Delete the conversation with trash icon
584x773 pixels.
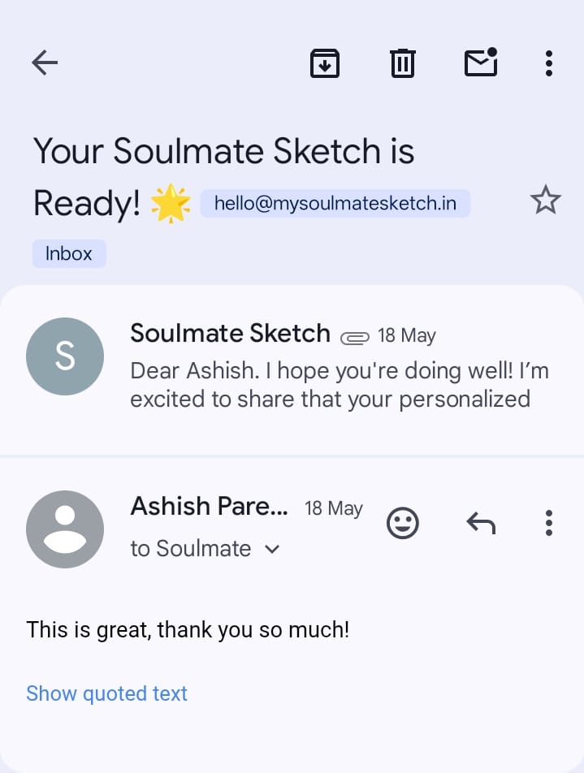click(403, 63)
